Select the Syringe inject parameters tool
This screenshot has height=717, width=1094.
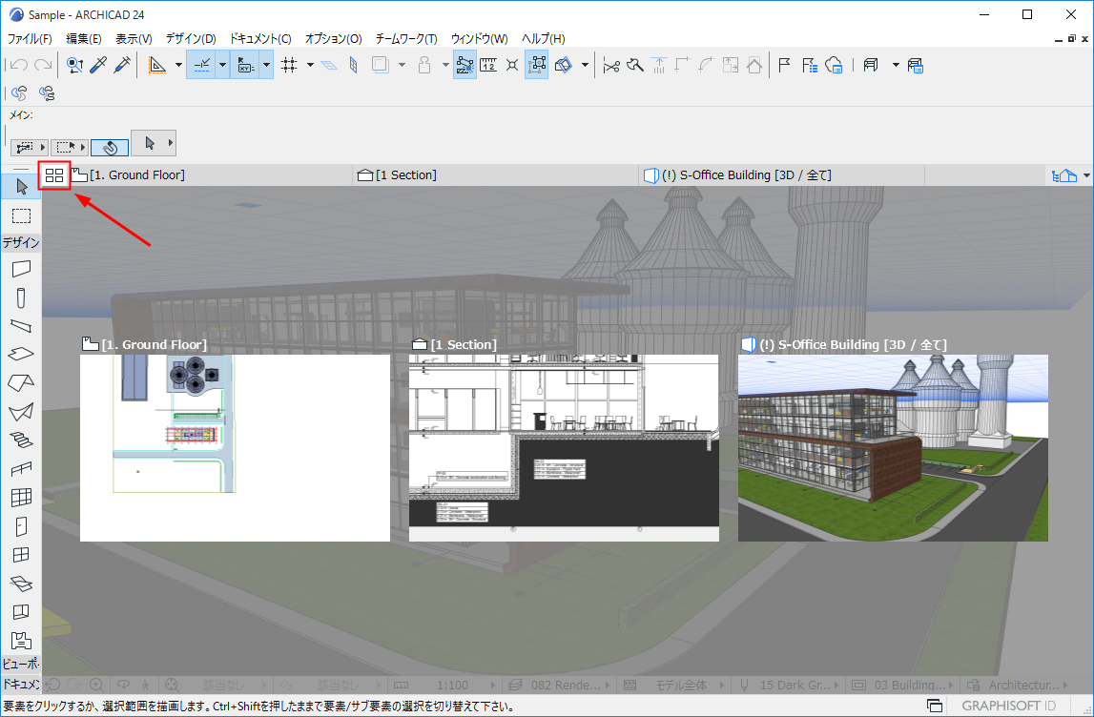click(122, 66)
